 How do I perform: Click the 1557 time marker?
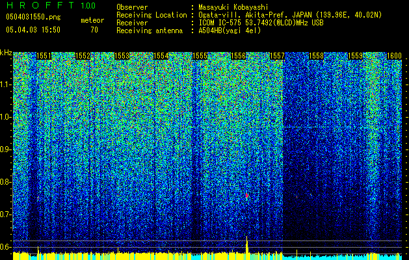pos(277,56)
